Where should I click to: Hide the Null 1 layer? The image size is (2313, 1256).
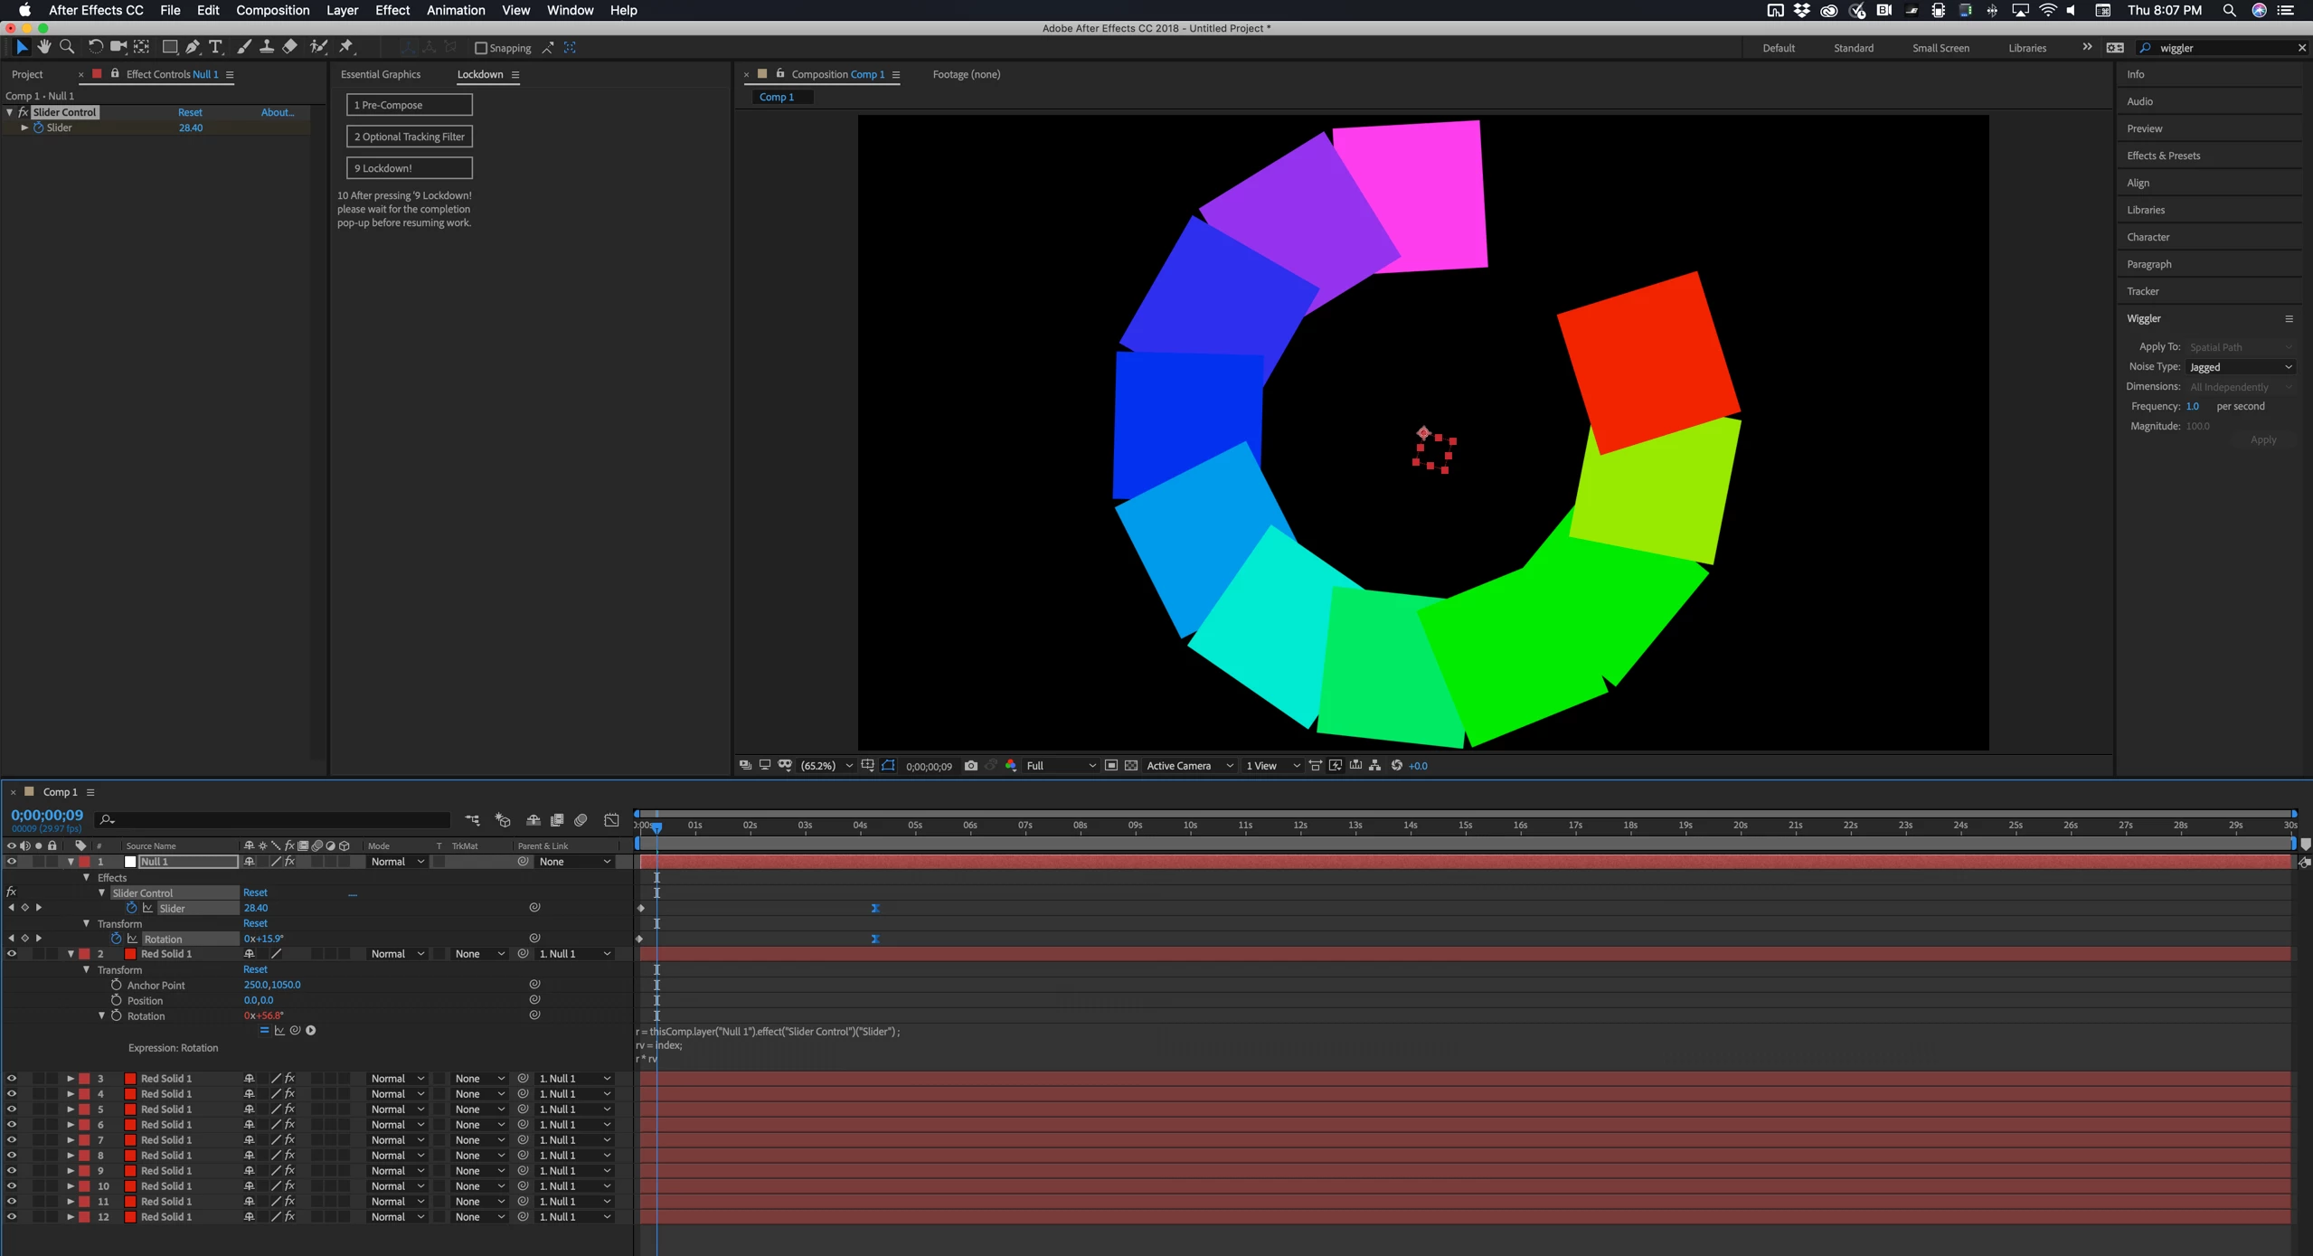click(x=11, y=862)
